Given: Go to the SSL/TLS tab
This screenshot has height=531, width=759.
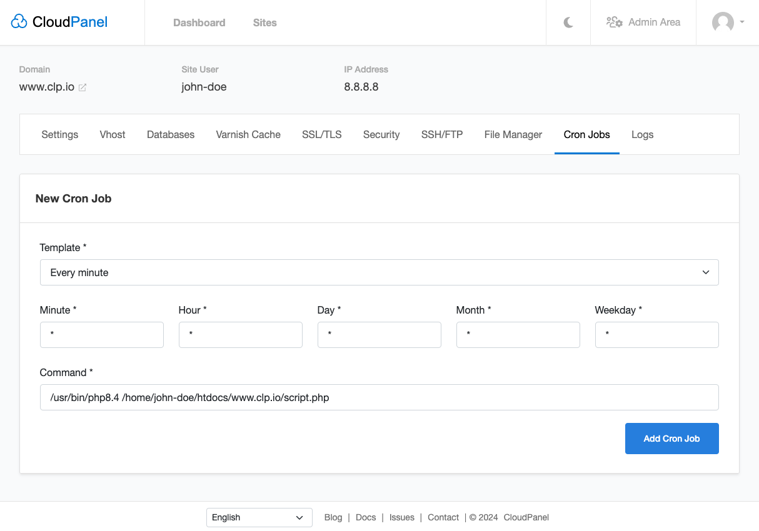Looking at the screenshot, I should coord(322,134).
